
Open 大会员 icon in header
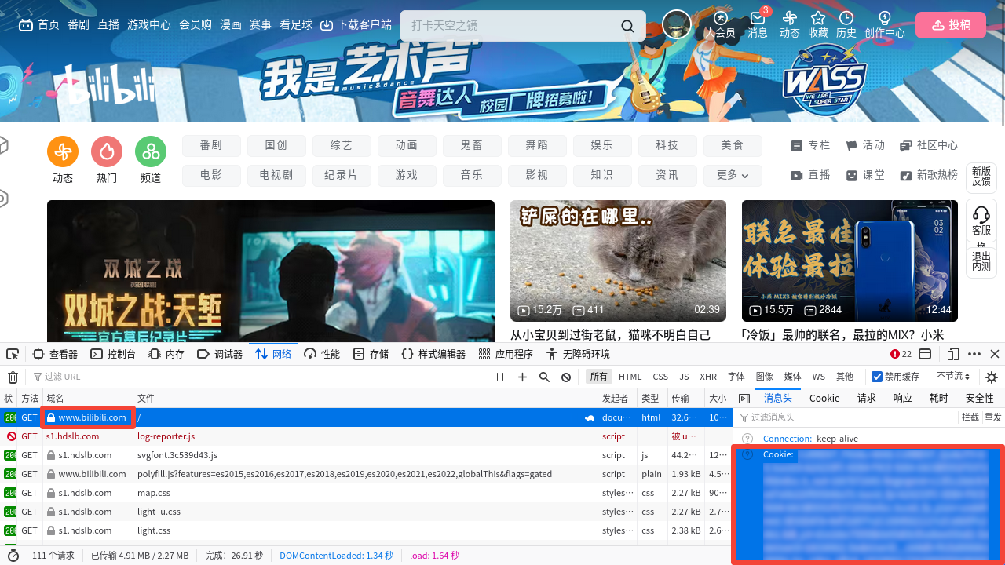pyautogui.click(x=720, y=24)
